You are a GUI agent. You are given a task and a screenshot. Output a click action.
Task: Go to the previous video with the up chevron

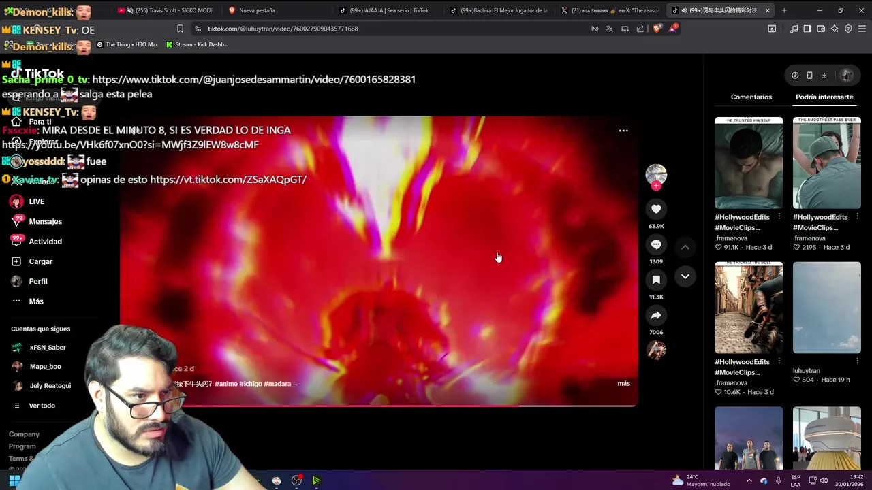[685, 247]
